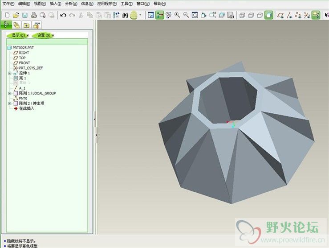Open the saved view list dropdown
The height and width of the screenshot is (248, 329).
[212, 15]
